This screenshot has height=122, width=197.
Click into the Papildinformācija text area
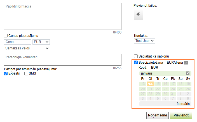63,16
